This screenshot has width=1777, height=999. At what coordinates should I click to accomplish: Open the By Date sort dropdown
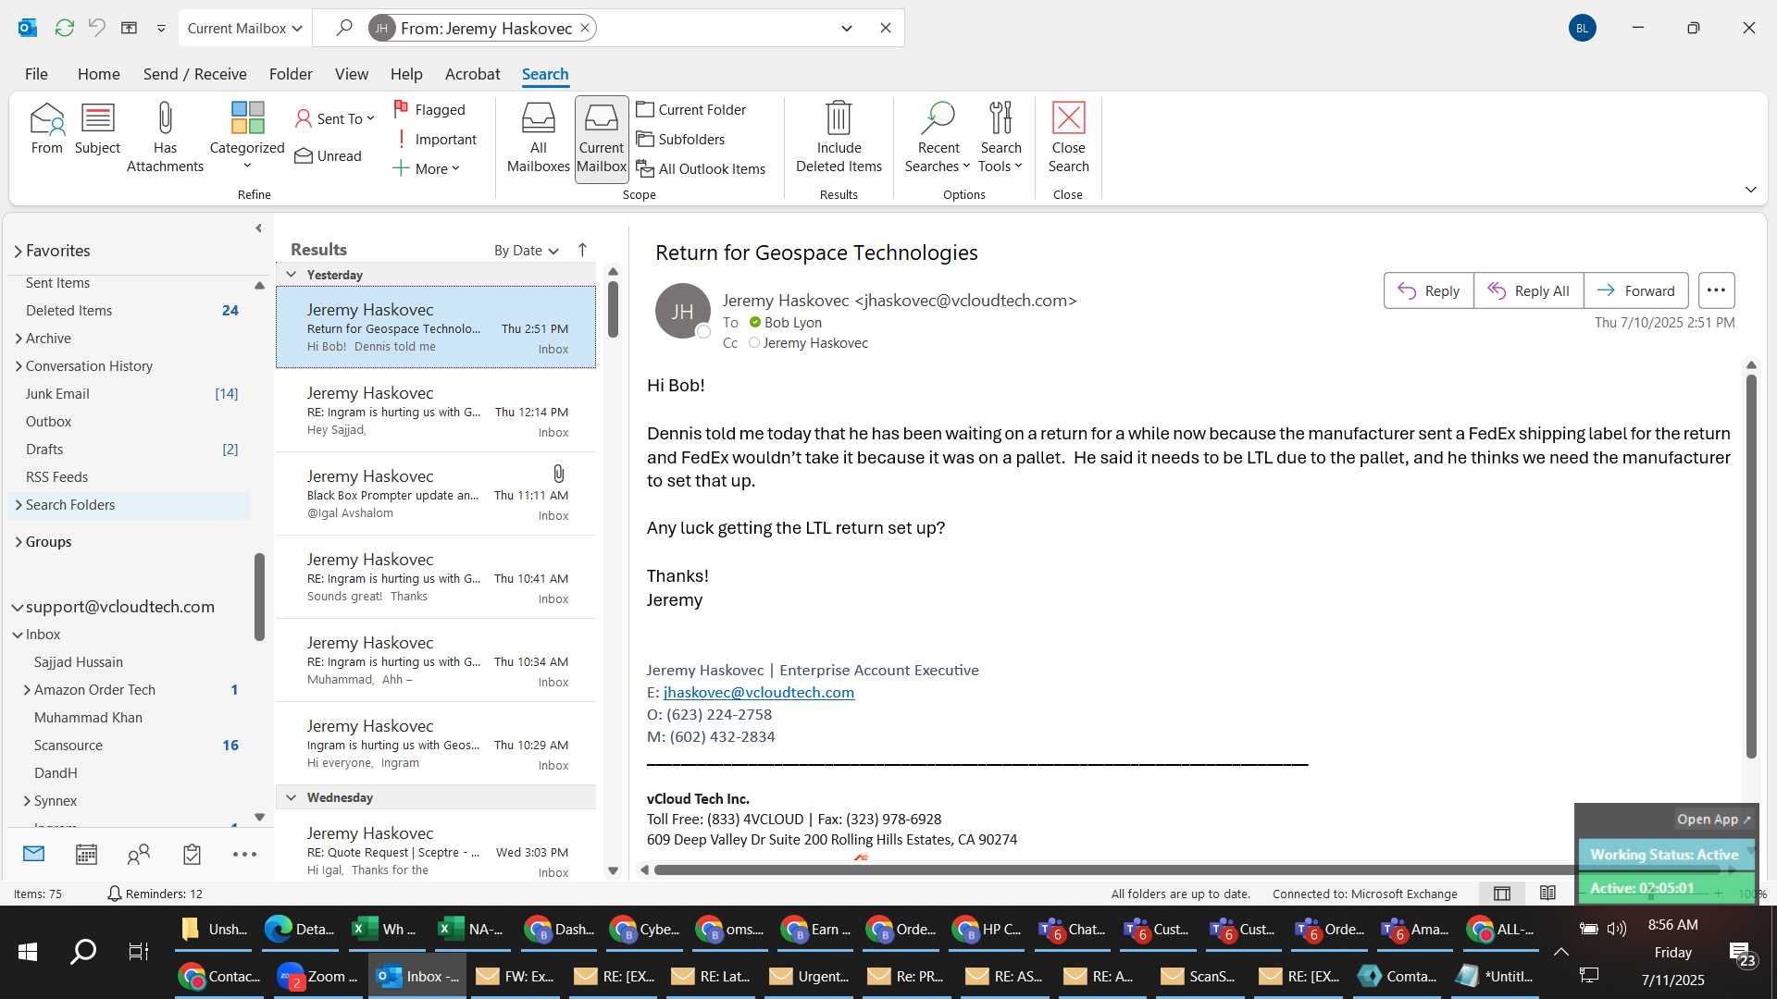coord(527,250)
